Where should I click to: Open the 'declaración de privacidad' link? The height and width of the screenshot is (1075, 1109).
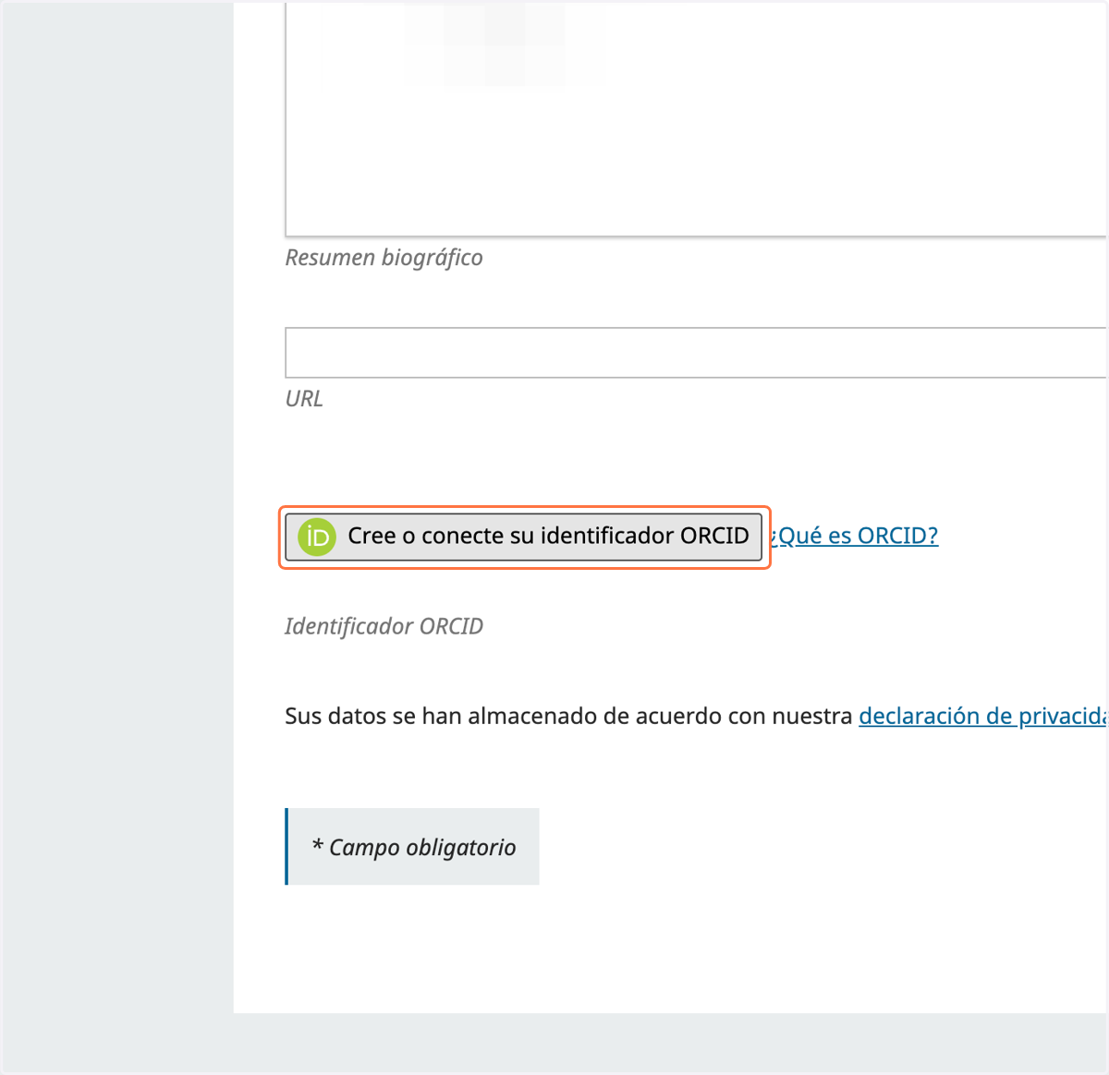(982, 716)
